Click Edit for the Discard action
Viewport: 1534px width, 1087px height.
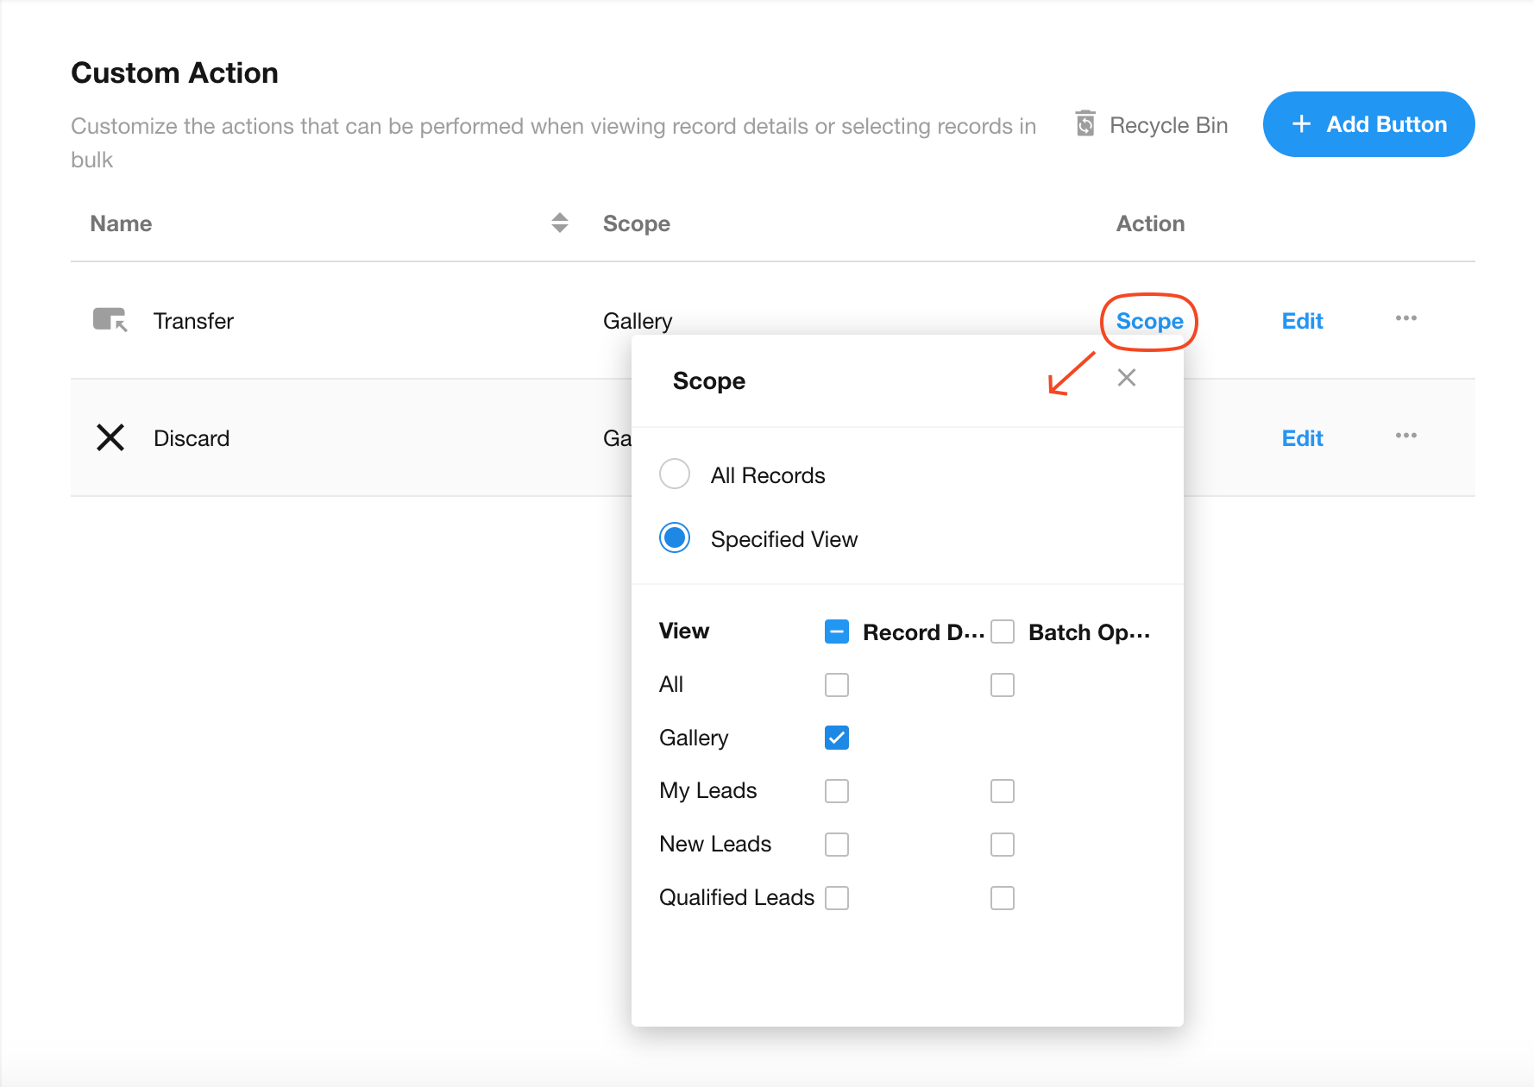click(1302, 438)
